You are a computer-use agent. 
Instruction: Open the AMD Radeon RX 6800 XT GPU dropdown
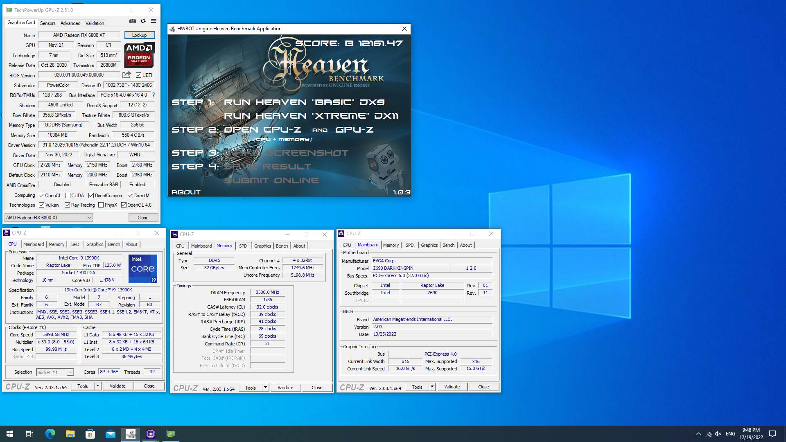49,218
